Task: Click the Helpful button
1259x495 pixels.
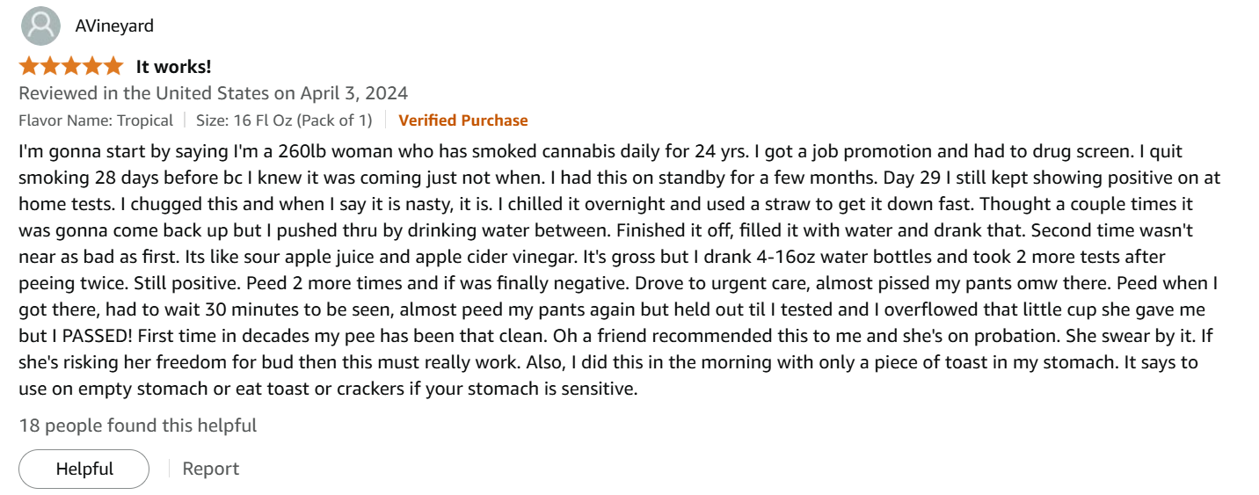Action: (x=84, y=469)
